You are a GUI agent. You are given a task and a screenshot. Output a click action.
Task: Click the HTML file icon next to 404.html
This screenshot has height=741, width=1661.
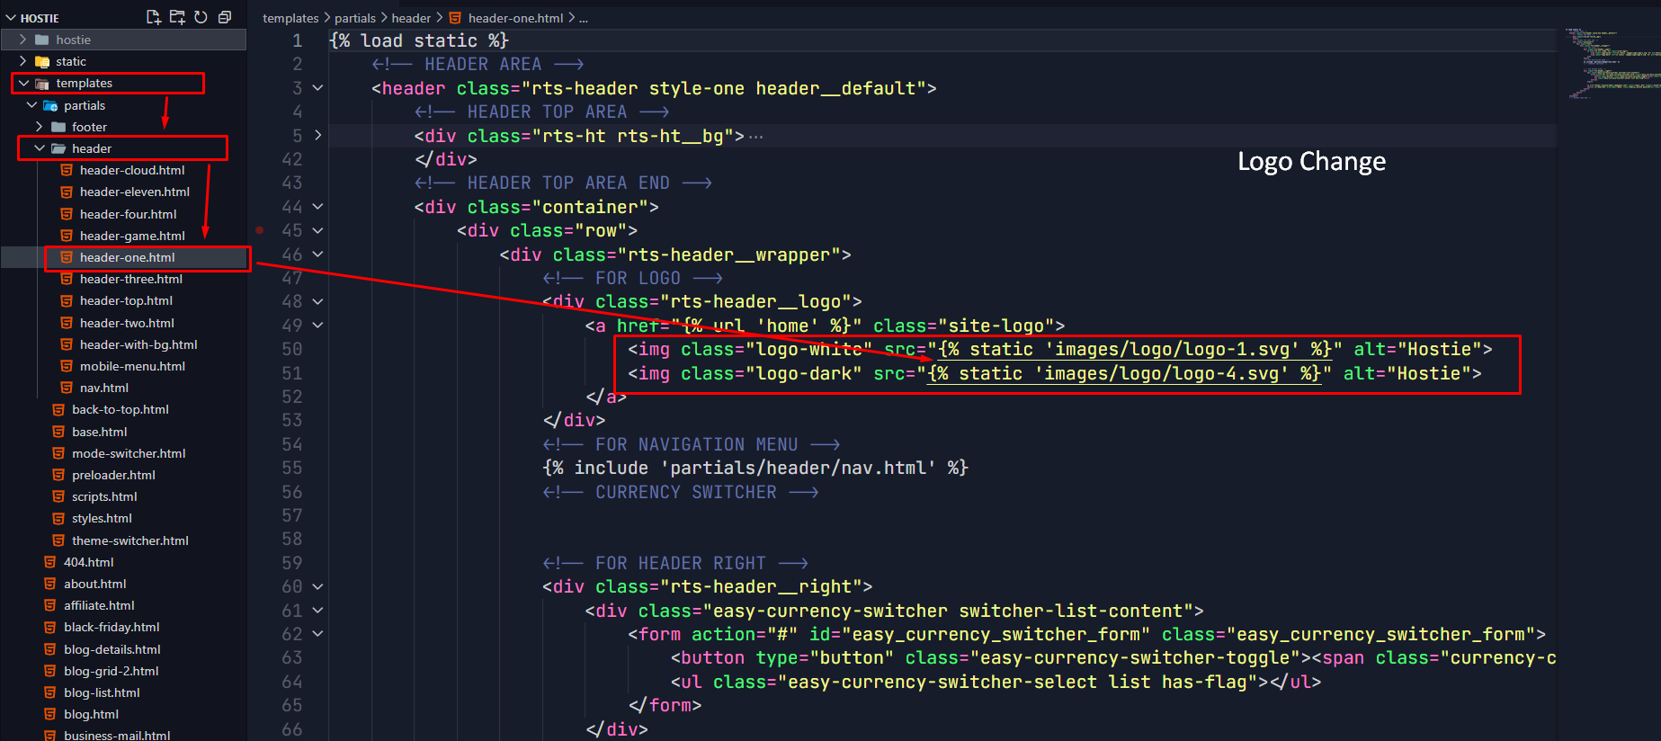50,562
